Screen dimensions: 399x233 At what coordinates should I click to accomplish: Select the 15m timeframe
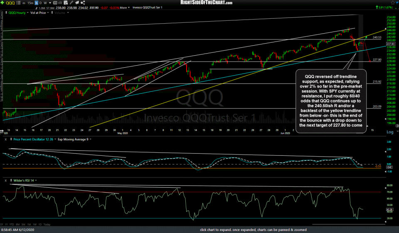[x=30, y=3]
